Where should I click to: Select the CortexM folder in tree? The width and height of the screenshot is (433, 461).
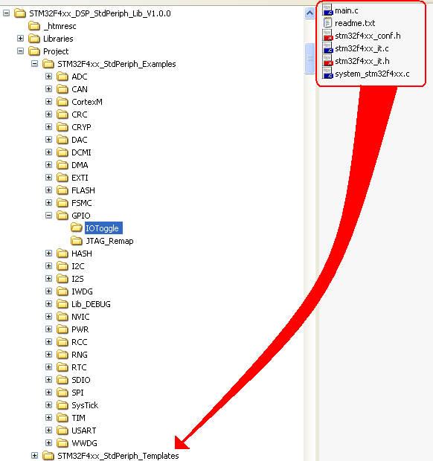click(87, 102)
